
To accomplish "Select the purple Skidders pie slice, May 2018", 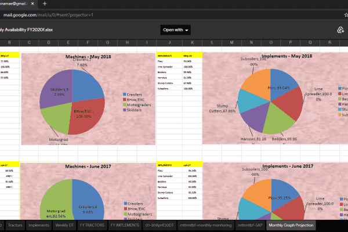I will [57, 89].
